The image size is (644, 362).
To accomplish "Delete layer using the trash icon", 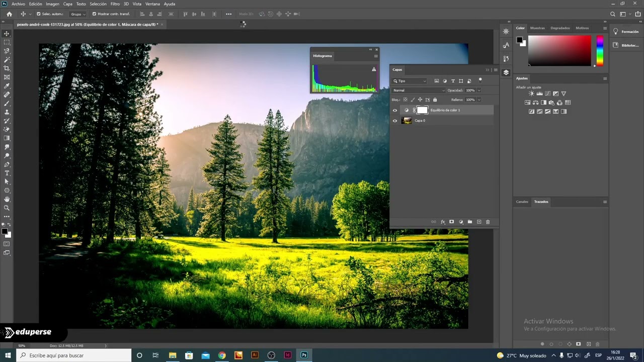I will [x=488, y=222].
